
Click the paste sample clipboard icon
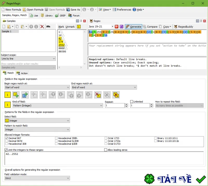point(23,27)
